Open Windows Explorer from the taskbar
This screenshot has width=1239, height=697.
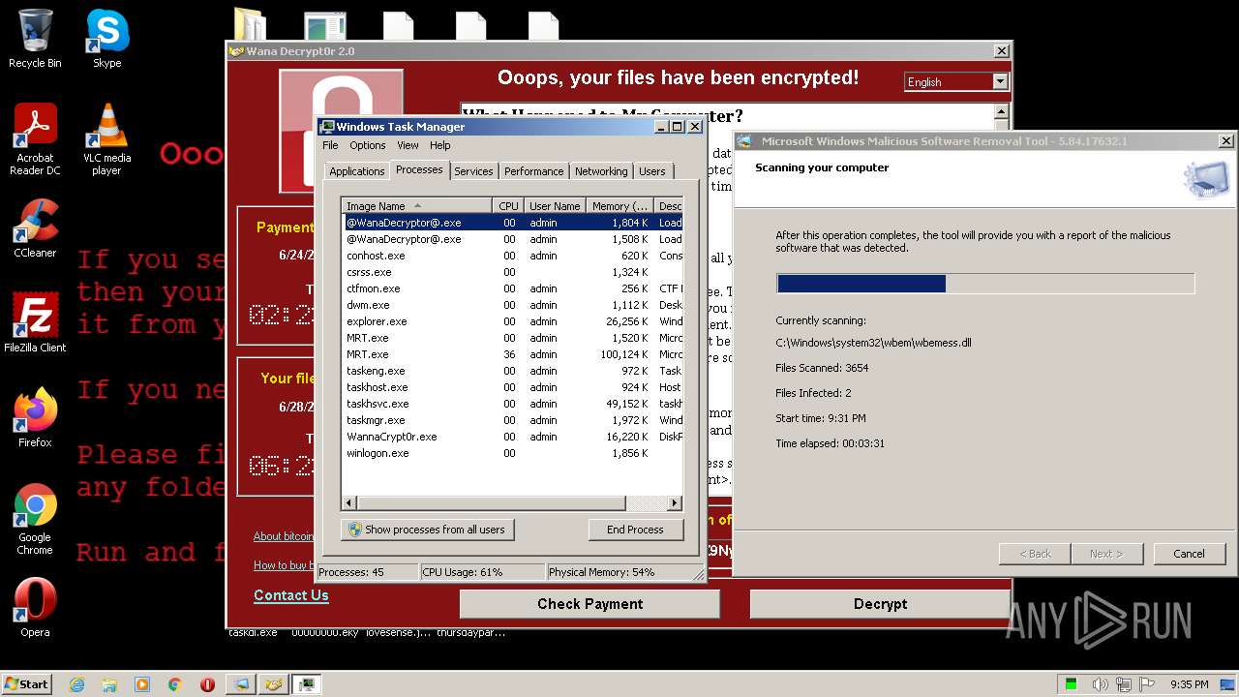point(109,684)
